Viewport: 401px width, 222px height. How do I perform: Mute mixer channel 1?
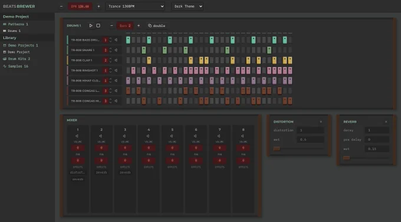coord(77,136)
